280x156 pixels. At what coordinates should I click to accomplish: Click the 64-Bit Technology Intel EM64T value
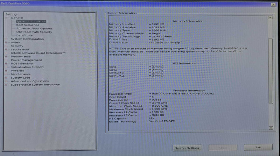click(x=162, y=121)
